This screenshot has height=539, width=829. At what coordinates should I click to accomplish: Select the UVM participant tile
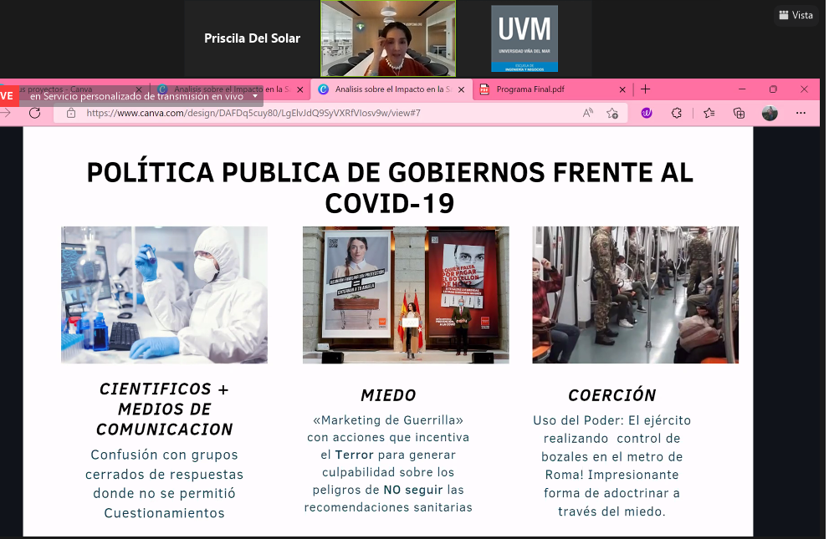tap(524, 38)
